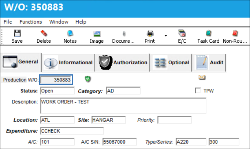Image resolution: width=250 pixels, height=149 pixels.
Task: Click the Type field showing A220
Action: pyautogui.click(x=191, y=142)
